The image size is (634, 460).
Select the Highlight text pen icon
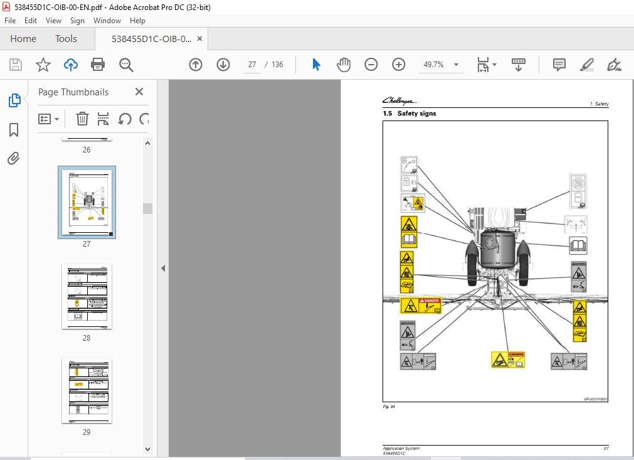click(x=587, y=65)
